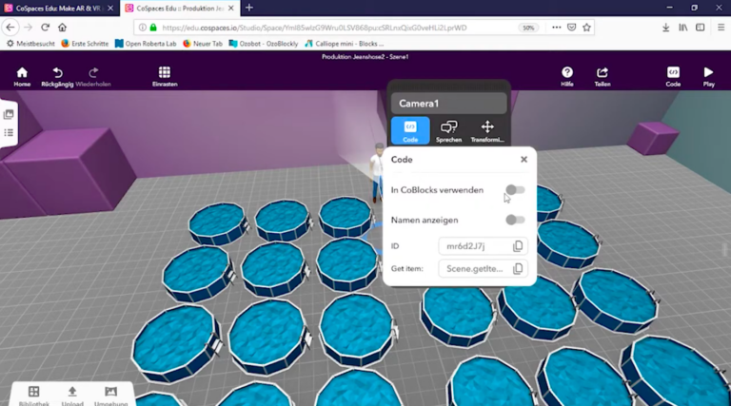This screenshot has width=731, height=406.
Task: Click the ID field mr6d2J7j
Action: (483, 246)
